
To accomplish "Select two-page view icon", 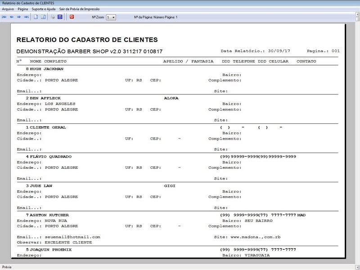I will coord(43,17).
